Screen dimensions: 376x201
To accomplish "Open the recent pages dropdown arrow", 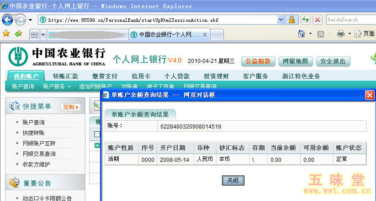I will click(30, 20).
